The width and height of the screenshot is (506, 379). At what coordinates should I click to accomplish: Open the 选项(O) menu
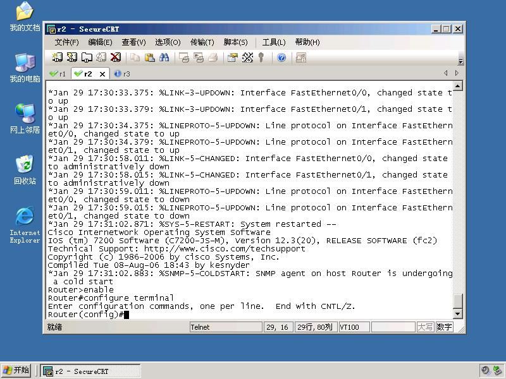(168, 42)
